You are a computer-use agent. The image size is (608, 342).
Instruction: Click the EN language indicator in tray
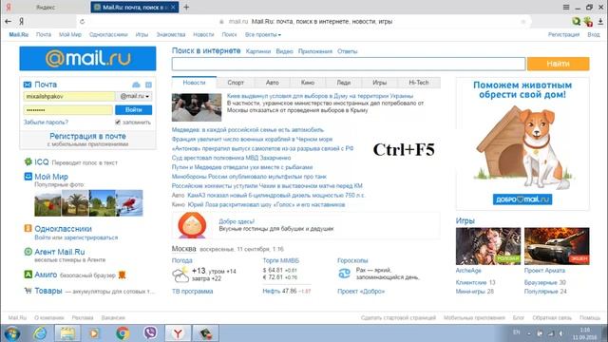click(517, 332)
